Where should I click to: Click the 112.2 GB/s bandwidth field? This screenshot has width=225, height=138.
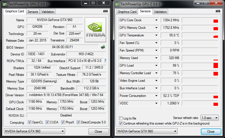[x=91, y=88]
